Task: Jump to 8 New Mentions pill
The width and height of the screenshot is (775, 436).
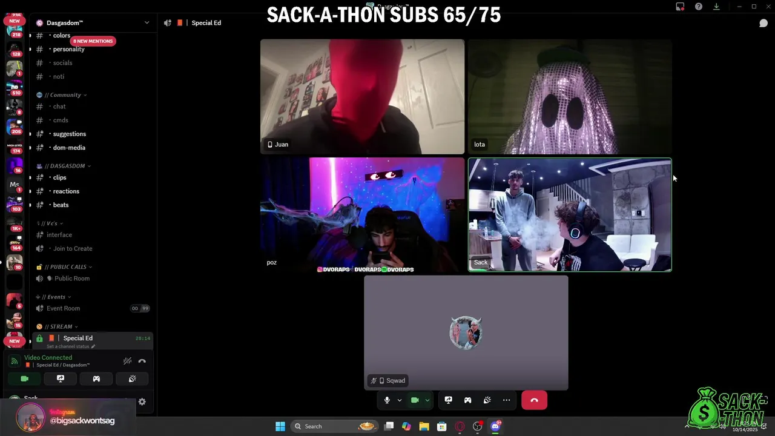Action: (x=93, y=41)
